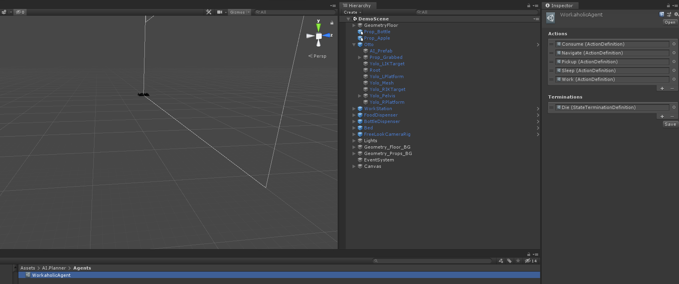Select Prop_Bottle prefab in Hierarchy
The height and width of the screenshot is (284, 679).
coord(377,32)
